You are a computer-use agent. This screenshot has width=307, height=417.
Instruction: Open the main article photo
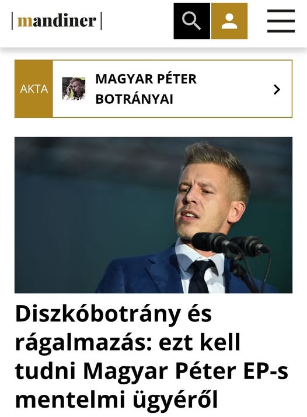(153, 215)
